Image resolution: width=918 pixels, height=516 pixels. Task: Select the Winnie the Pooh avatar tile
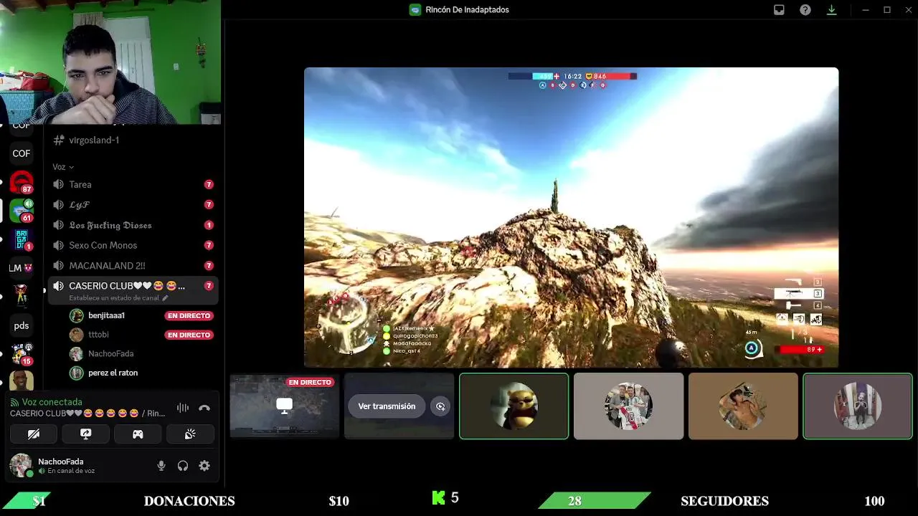coord(514,406)
